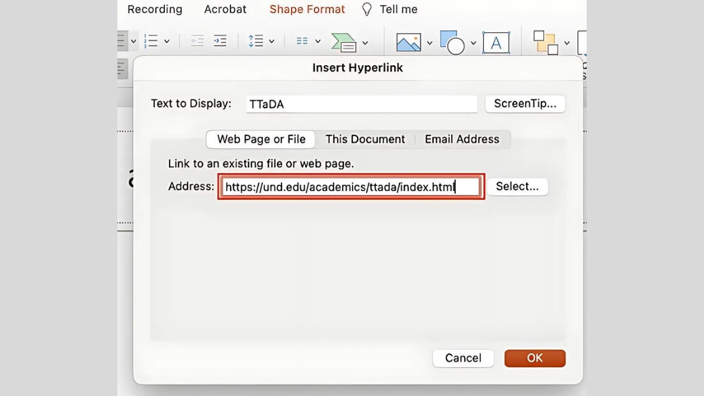Viewport: 704px width, 396px height.
Task: Click the decrease indent icon
Action: 198,41
